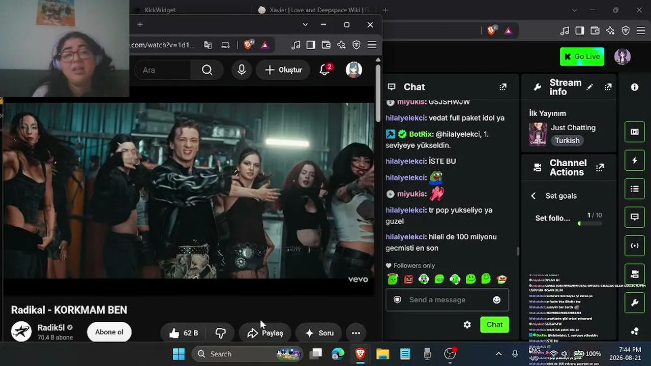Image resolution: width=651 pixels, height=366 pixels.
Task: Open Windows Start menu
Action: point(179,354)
